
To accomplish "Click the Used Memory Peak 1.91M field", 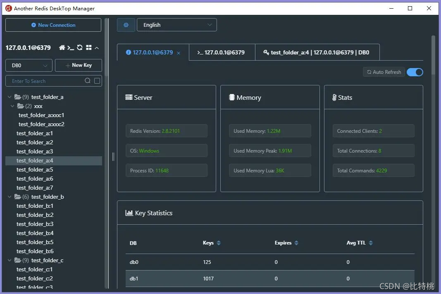I will [x=270, y=151].
